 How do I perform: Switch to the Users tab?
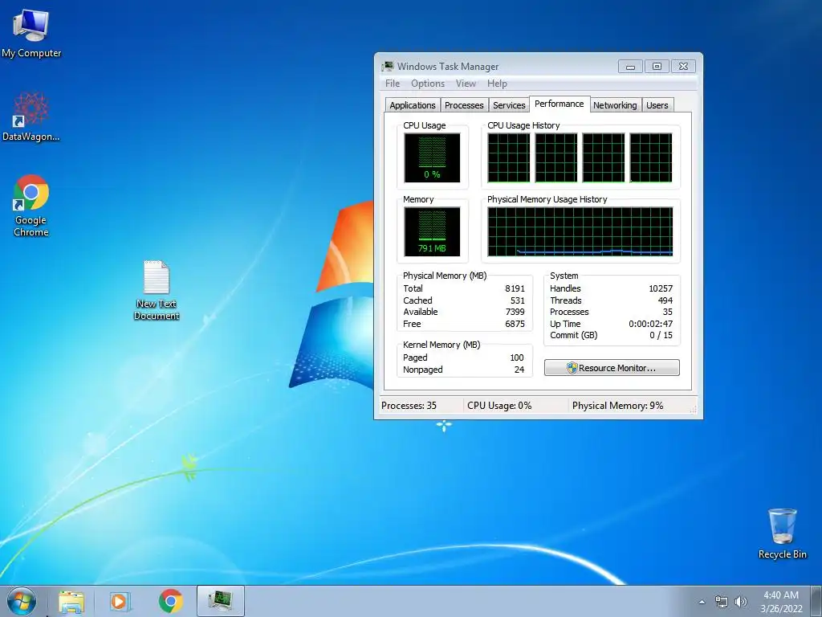(x=657, y=105)
